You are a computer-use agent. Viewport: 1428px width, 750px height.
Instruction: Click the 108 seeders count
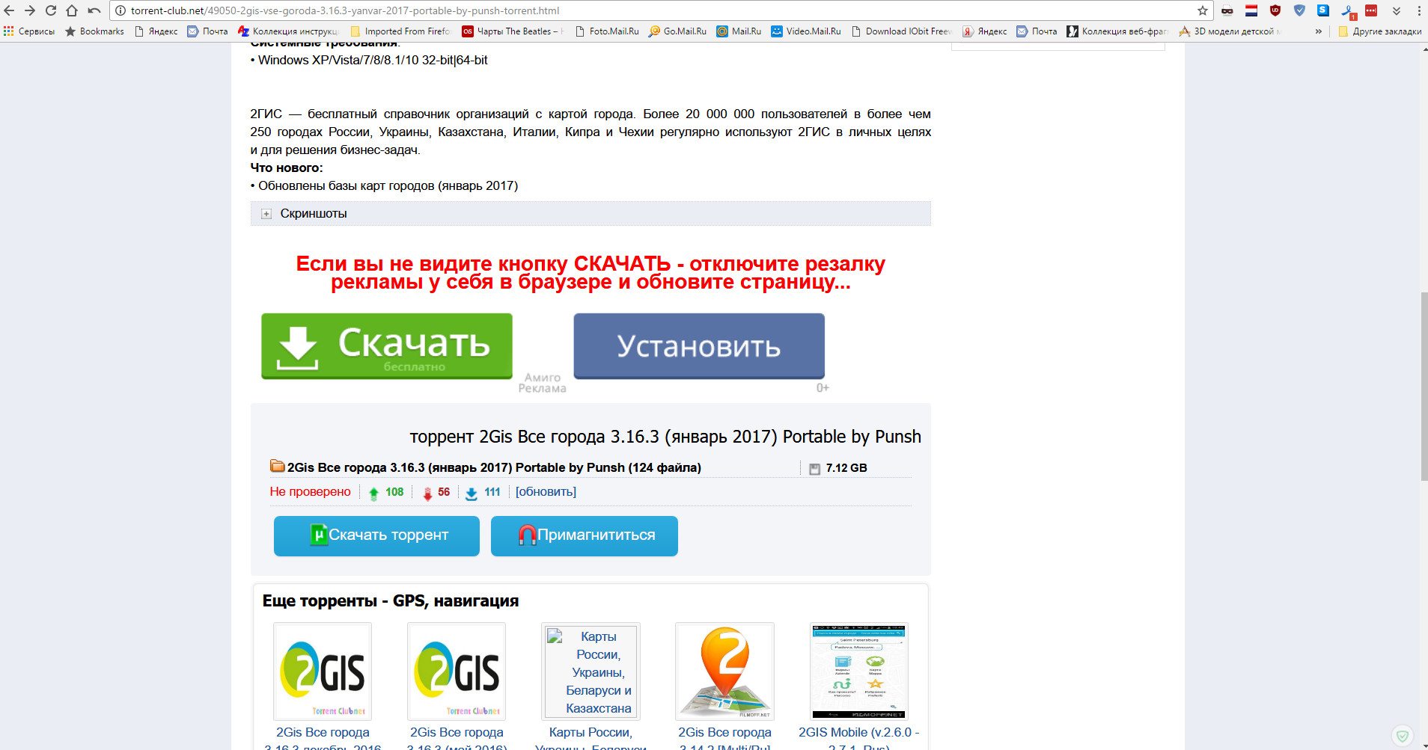[x=394, y=492]
